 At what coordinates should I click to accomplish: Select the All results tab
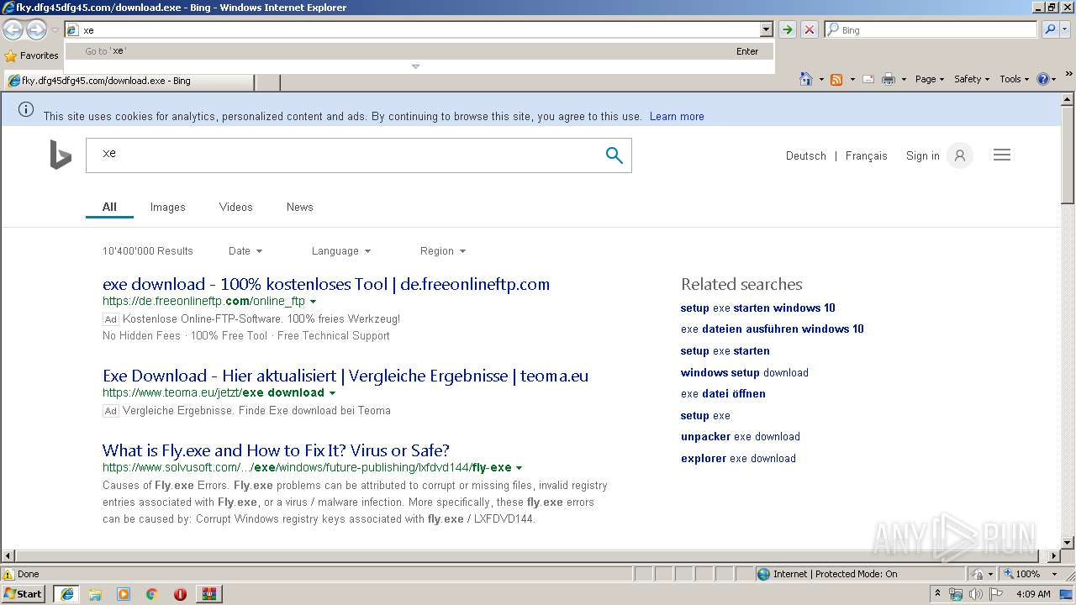(109, 207)
